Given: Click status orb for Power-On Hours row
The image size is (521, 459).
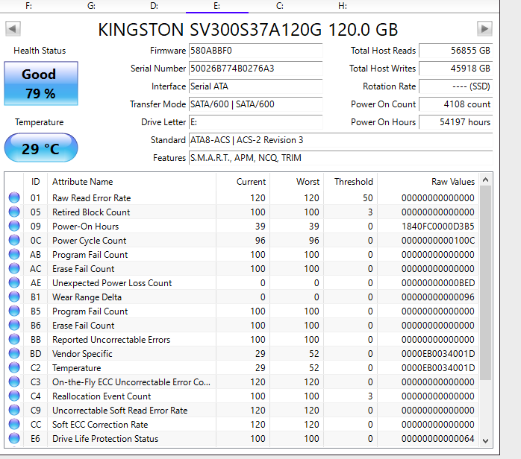Looking at the screenshot, I should tap(14, 227).
